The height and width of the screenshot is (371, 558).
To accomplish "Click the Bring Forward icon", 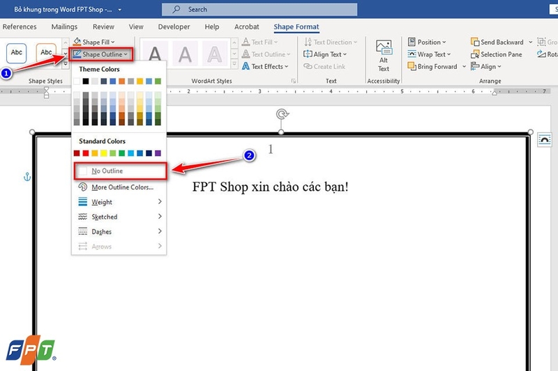I will pos(412,66).
